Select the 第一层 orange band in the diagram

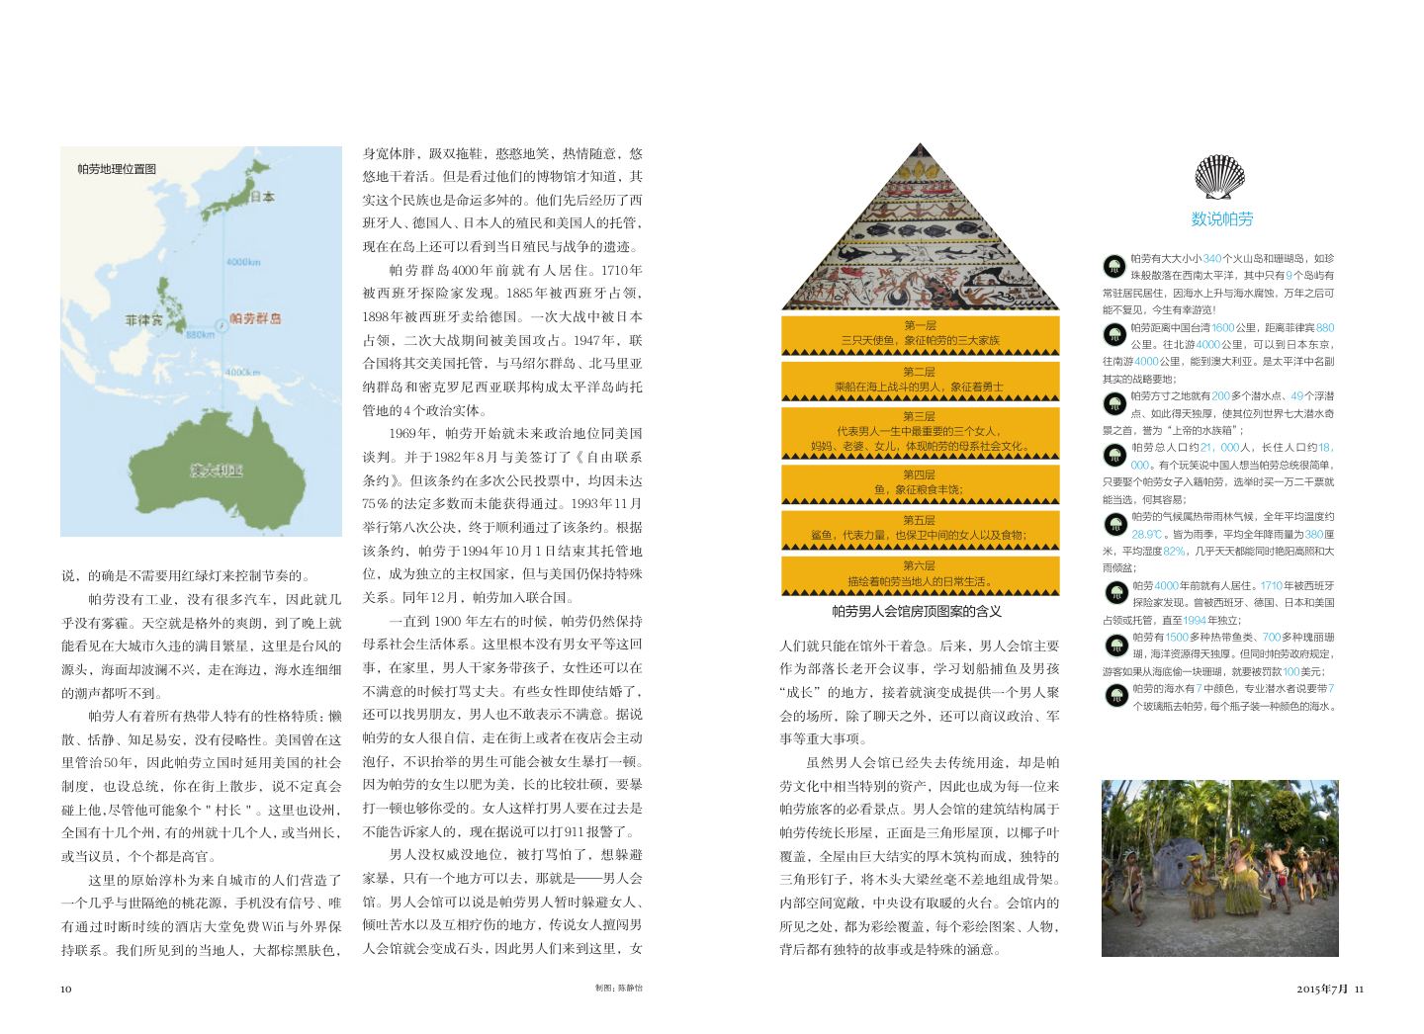[x=920, y=333]
